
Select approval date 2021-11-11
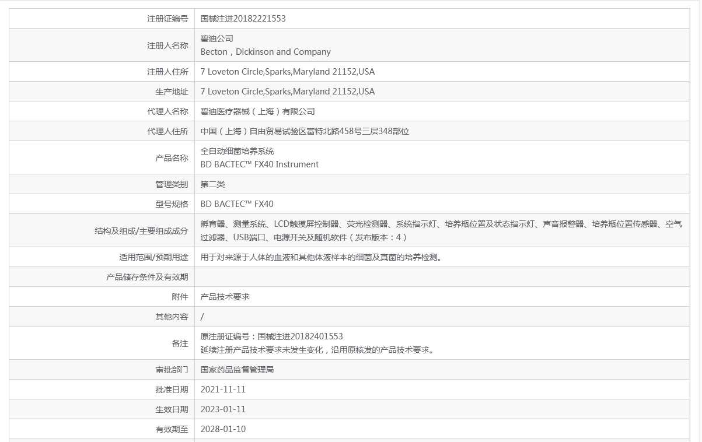point(223,390)
